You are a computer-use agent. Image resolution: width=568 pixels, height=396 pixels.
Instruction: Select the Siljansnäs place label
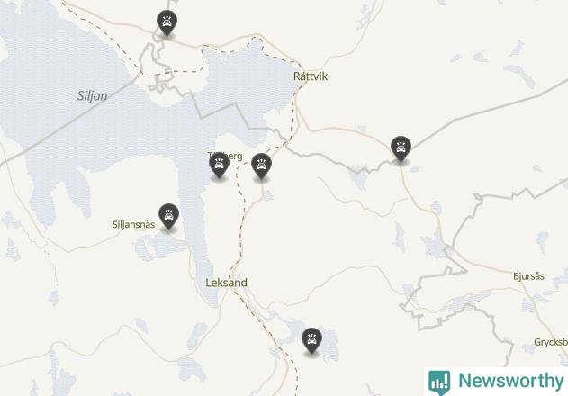click(133, 225)
